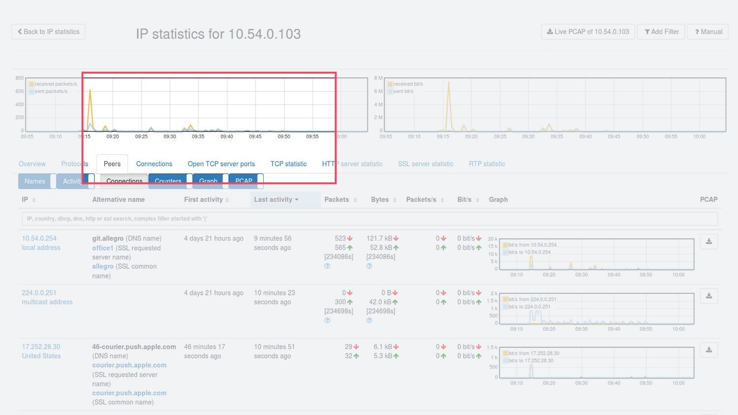Viewport: 738px width, 415px height.
Task: Switch to the TCP statistic tab
Action: 288,164
